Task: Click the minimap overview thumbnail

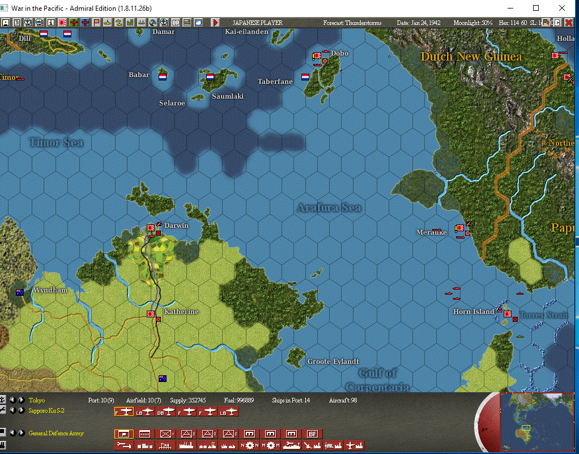Action: pyautogui.click(x=537, y=422)
